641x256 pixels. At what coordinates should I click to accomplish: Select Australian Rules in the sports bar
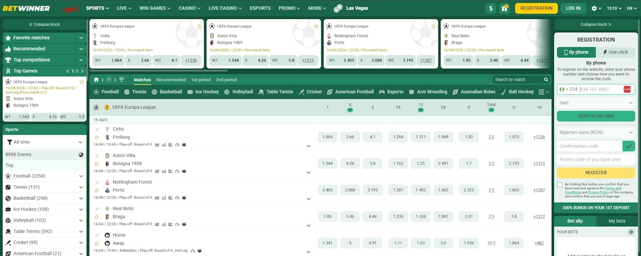(x=474, y=92)
